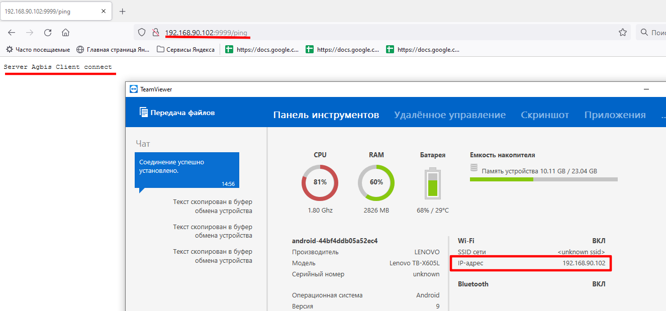Open a new browser tab
Image resolution: width=666 pixels, height=311 pixels.
(122, 11)
